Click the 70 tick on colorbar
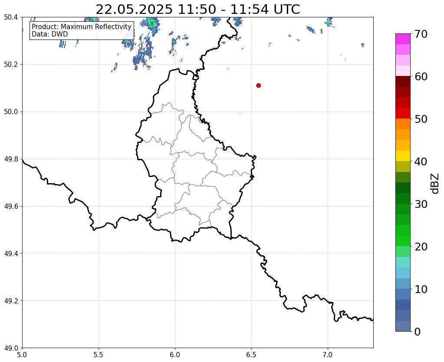Image resolution: width=444 pixels, height=362 pixels. pos(421,34)
